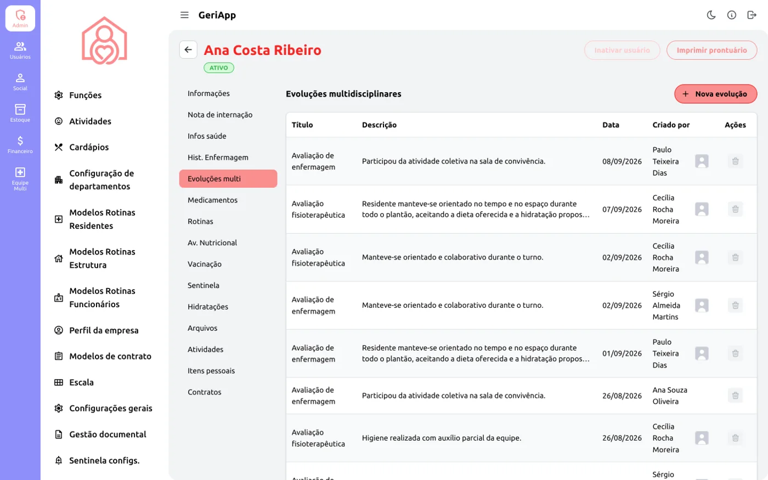The image size is (768, 480).
Task: Click Nova evolução button
Action: tap(715, 94)
